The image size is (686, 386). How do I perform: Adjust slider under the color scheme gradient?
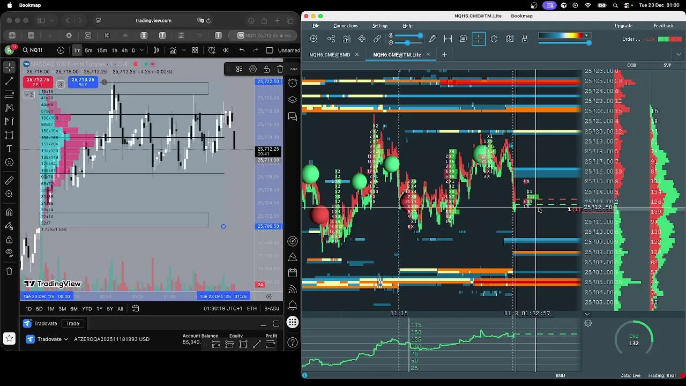(564, 42)
